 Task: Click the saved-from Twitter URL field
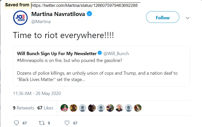point(86,5)
